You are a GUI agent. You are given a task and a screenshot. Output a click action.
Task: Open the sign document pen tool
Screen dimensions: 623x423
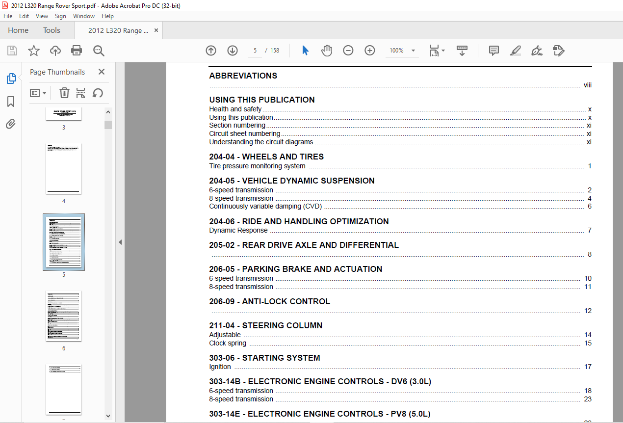coord(537,51)
